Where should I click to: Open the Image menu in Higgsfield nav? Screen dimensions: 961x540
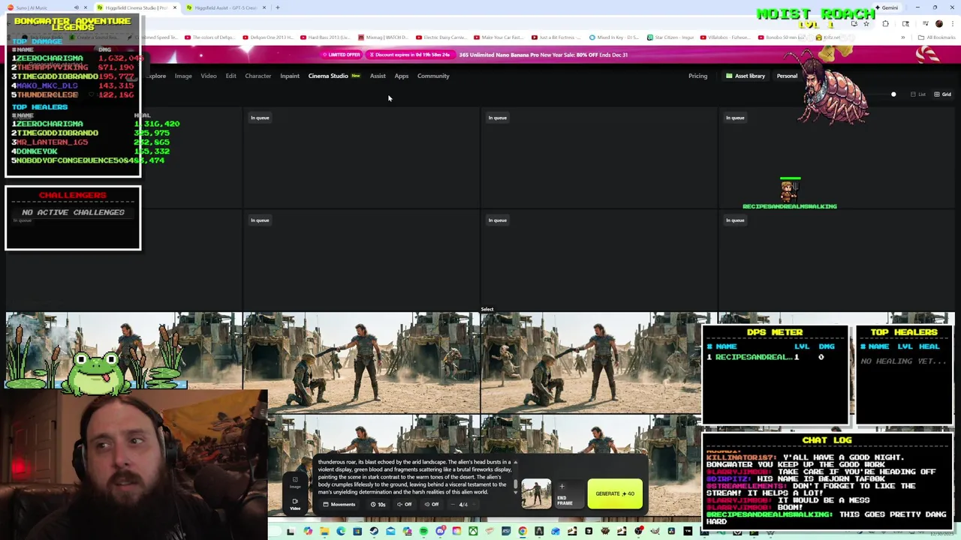point(183,76)
